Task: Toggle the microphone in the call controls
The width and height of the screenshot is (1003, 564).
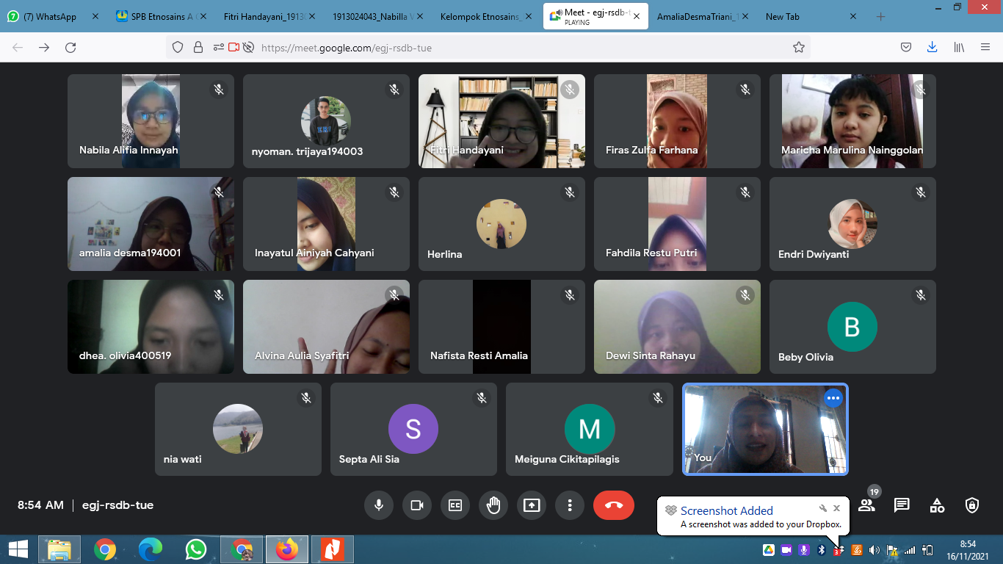Action: click(x=379, y=505)
